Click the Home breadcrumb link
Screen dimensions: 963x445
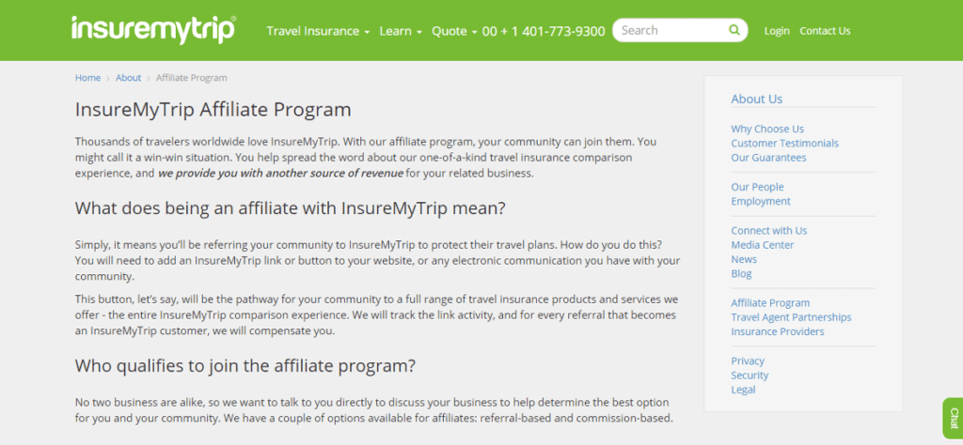click(x=87, y=78)
